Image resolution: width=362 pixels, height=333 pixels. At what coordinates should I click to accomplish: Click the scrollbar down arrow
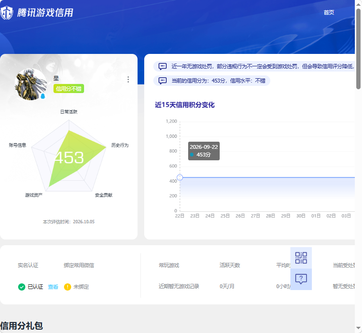[x=358, y=328]
